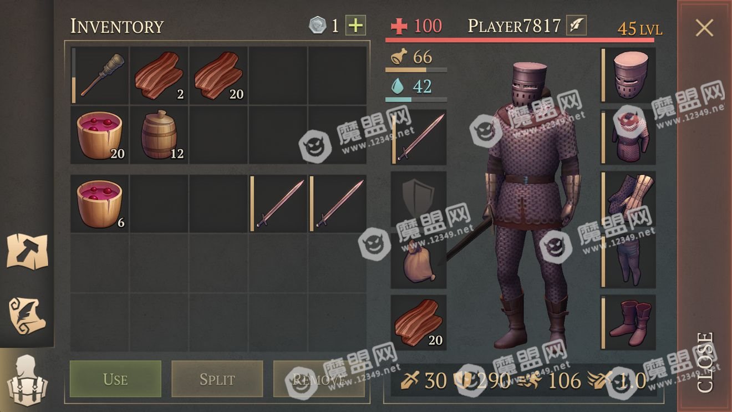The width and height of the screenshot is (732, 412).
Task: Click the Use button
Action: [115, 379]
